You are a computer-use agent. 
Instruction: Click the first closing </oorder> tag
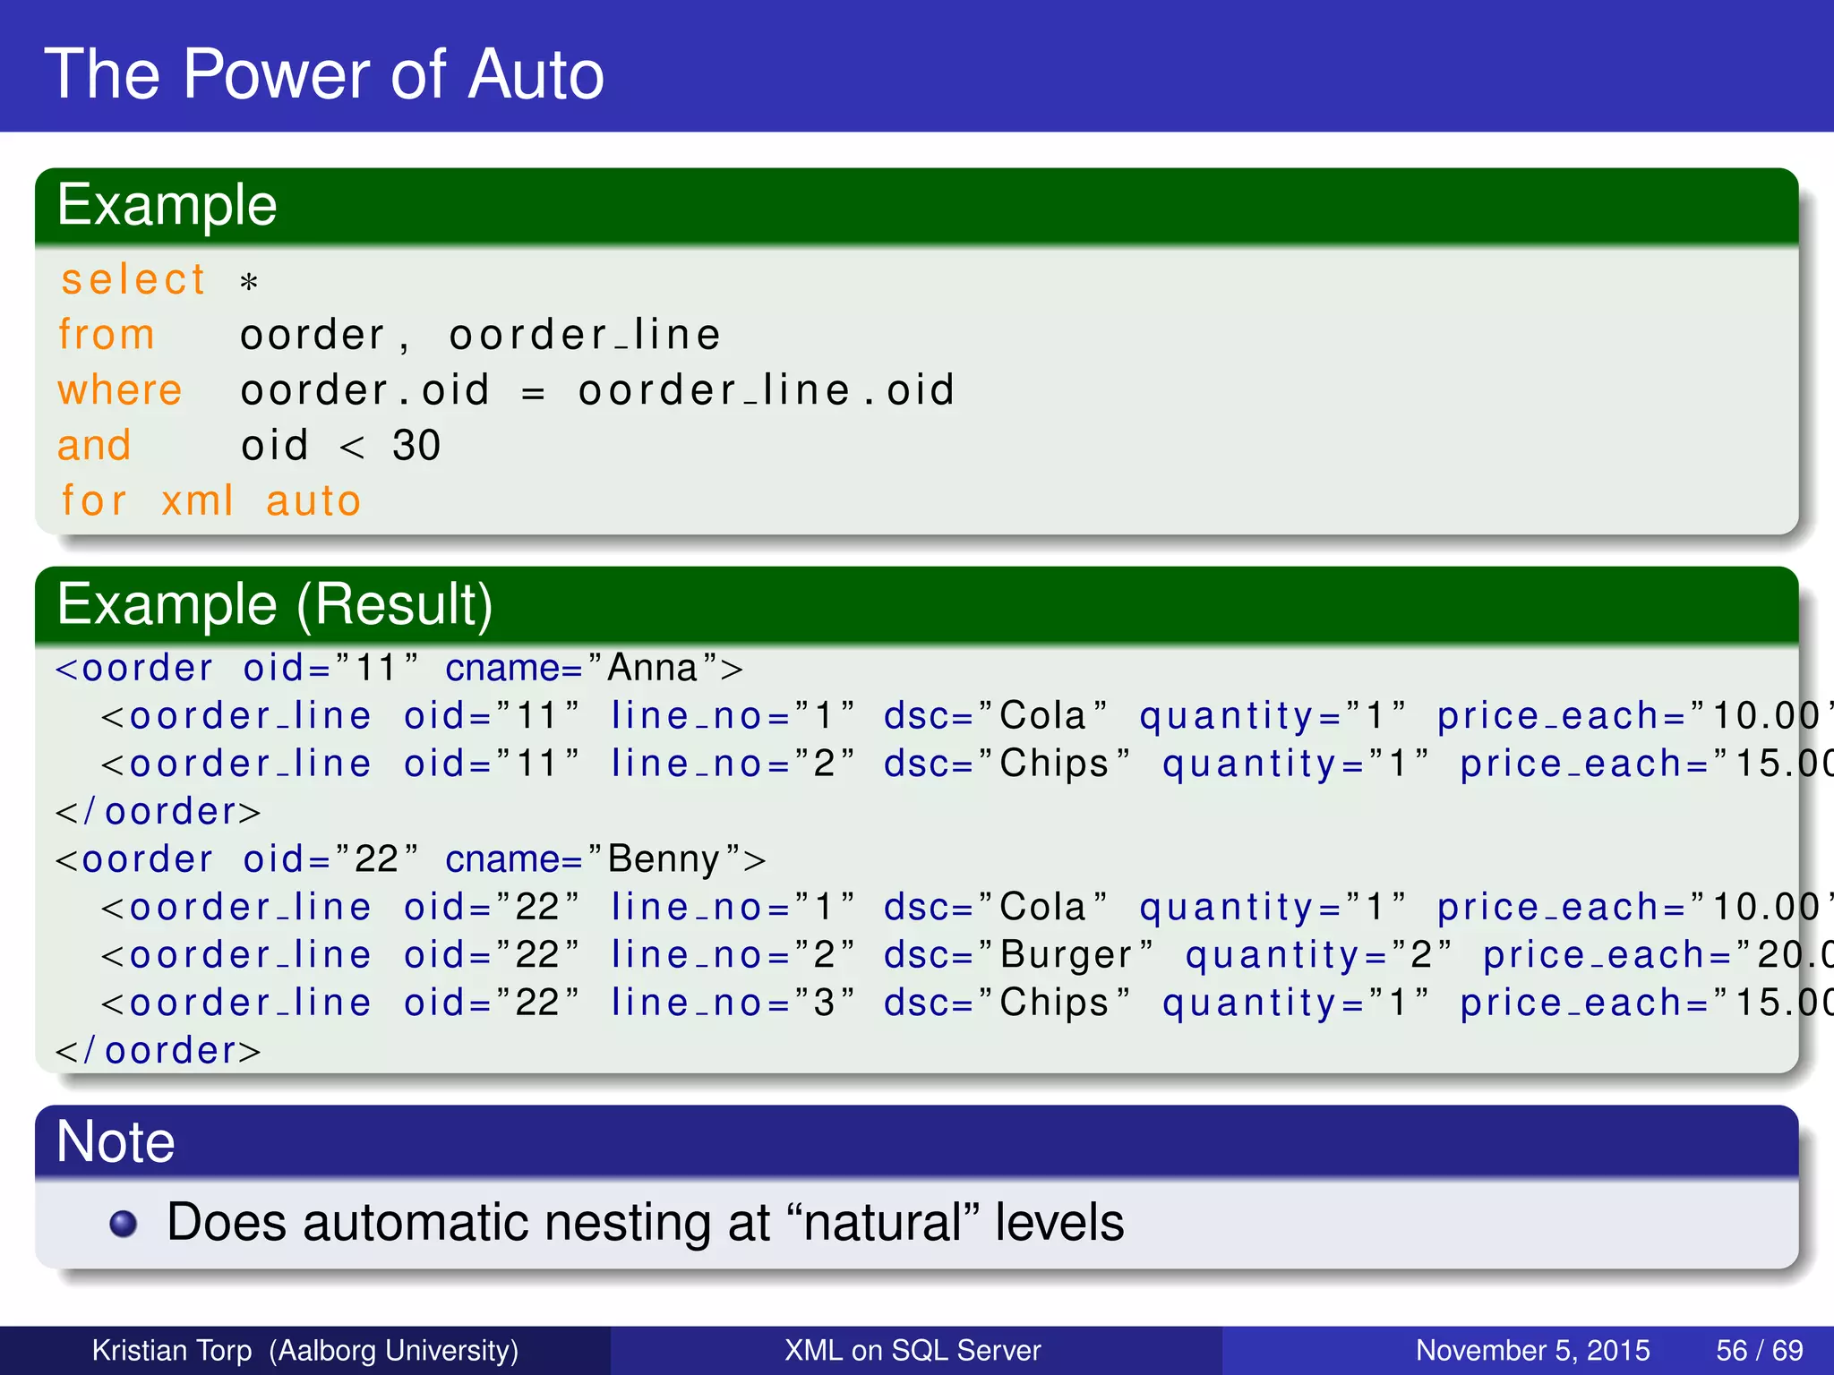(x=158, y=811)
